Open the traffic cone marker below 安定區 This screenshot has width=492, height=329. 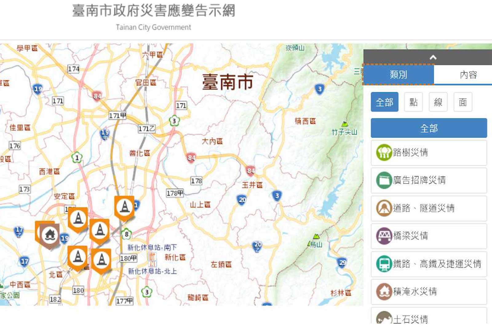tap(78, 219)
